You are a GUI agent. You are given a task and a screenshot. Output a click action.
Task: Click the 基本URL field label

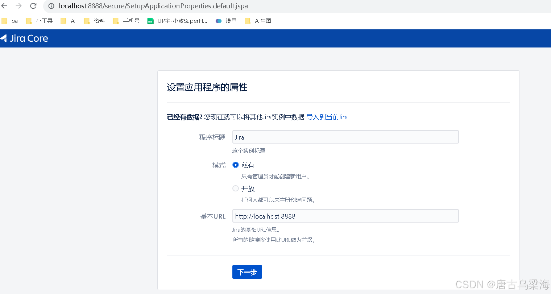click(x=213, y=216)
